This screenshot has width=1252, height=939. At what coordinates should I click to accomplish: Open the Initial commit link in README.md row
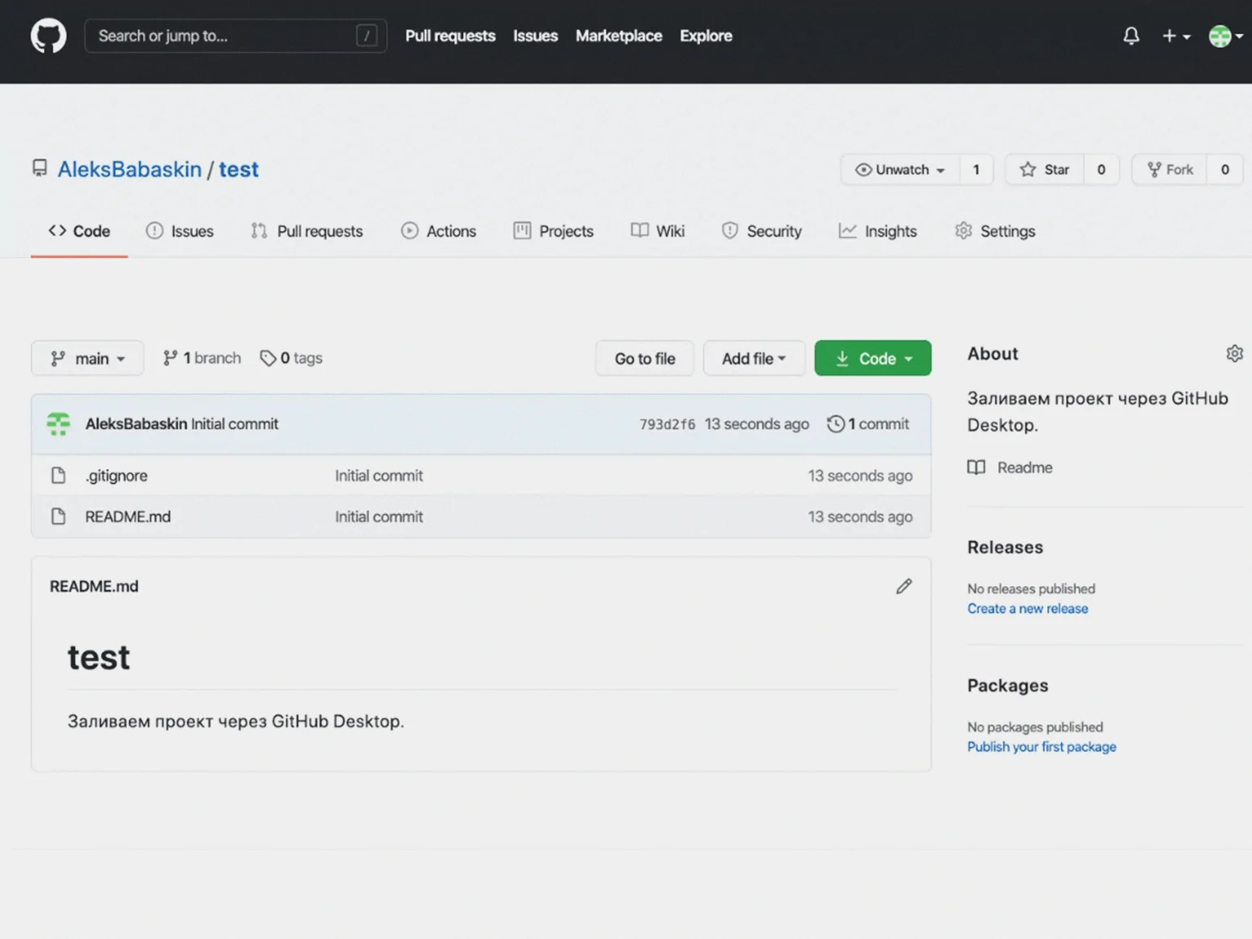pos(379,516)
